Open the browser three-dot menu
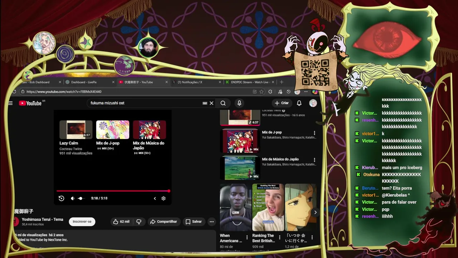Image resolution: width=458 pixels, height=258 pixels. click(306, 92)
